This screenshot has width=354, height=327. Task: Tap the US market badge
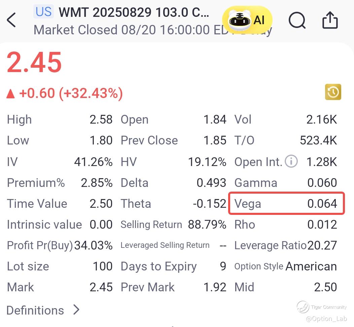pos(44,12)
